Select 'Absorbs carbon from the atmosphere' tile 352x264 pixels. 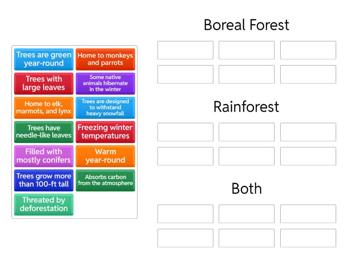[105, 180]
